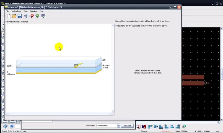Select the yellow ground plane at substrate bottom

[x=56, y=73]
